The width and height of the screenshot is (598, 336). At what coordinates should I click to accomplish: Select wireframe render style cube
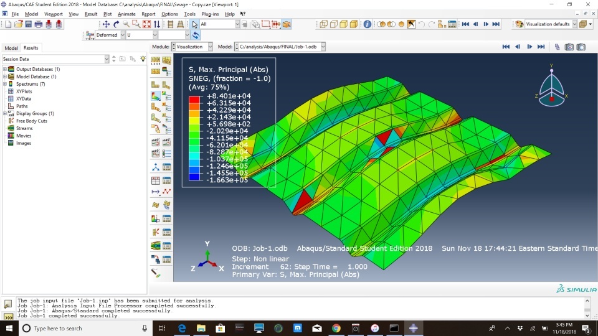coord(324,24)
